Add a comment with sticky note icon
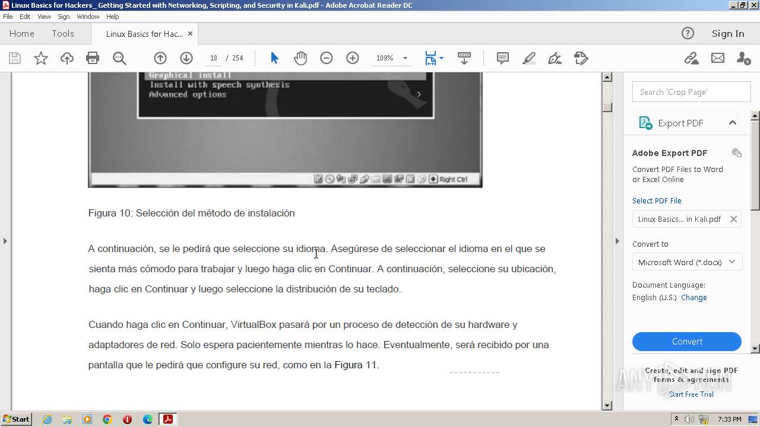This screenshot has height=427, width=760. click(503, 58)
